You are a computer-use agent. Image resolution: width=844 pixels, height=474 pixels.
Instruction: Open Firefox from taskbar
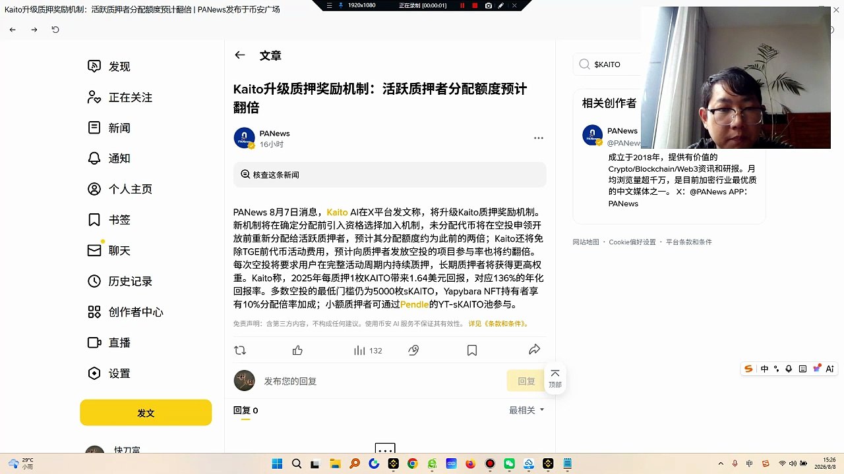tap(470, 463)
